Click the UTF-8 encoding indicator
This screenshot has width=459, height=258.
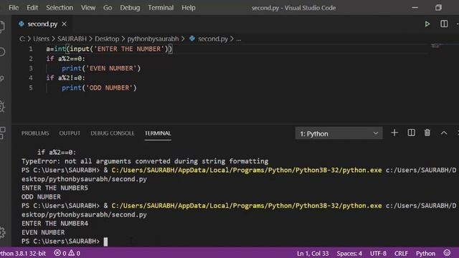(x=378, y=253)
